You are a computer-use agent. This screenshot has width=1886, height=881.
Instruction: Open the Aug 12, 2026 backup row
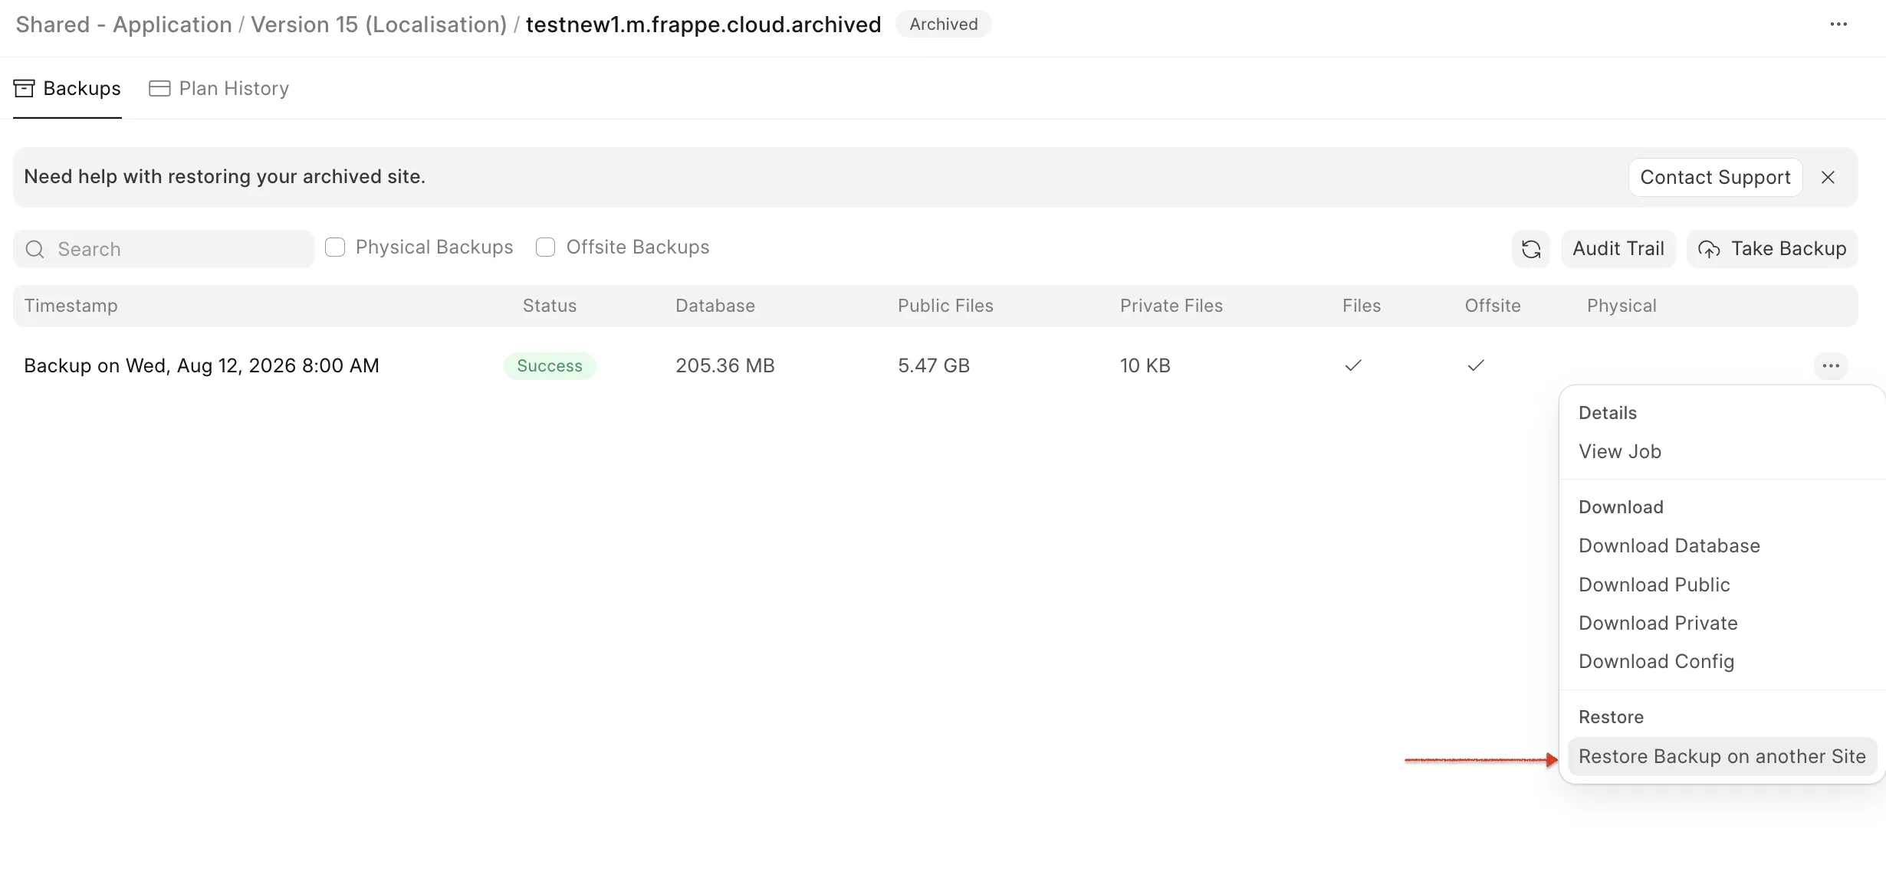click(935, 365)
